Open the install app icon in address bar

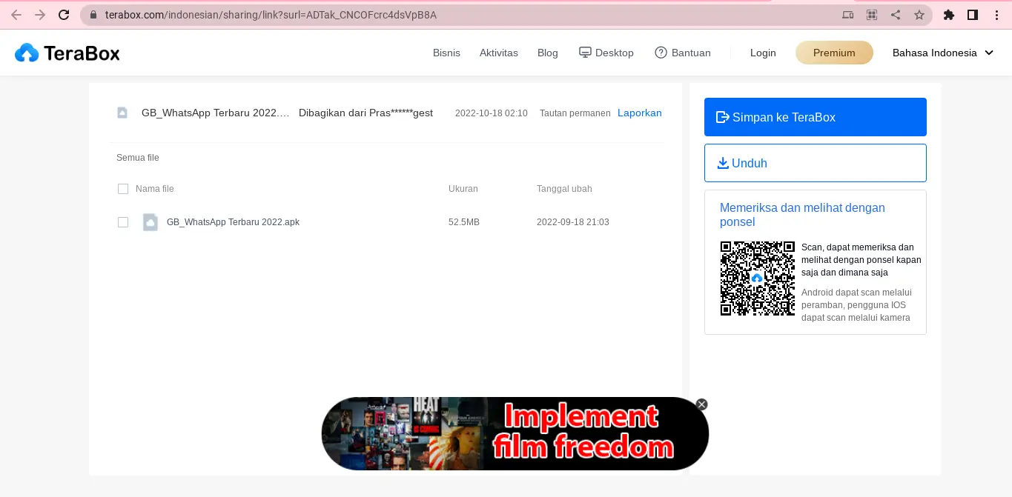tap(848, 15)
